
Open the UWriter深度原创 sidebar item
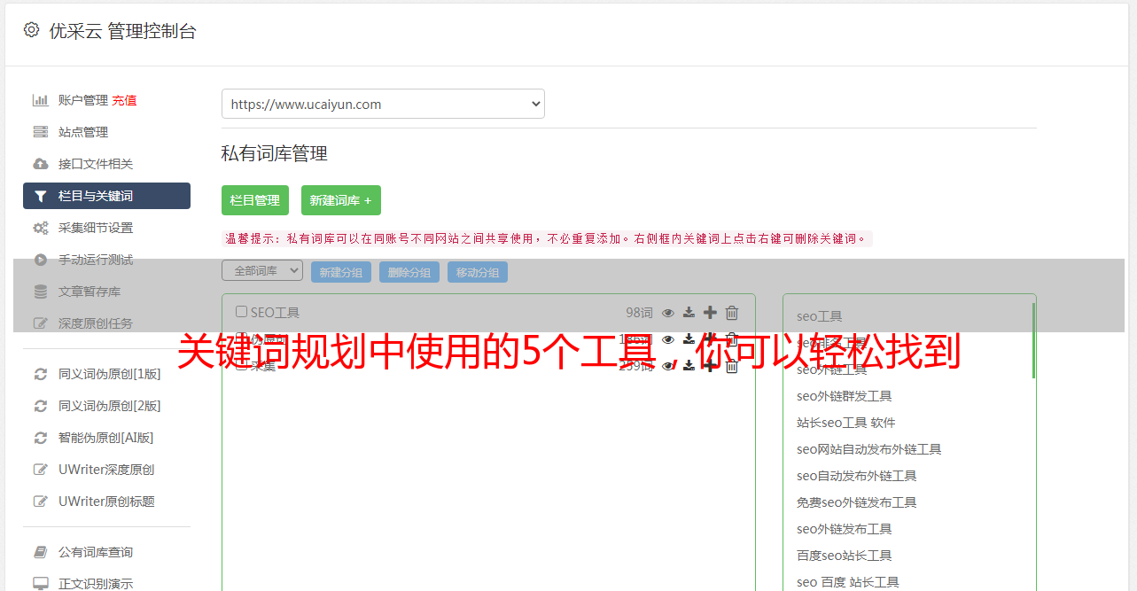tap(106, 470)
